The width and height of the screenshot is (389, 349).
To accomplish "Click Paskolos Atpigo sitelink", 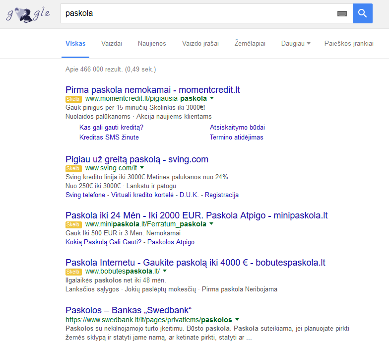I will [171, 242].
